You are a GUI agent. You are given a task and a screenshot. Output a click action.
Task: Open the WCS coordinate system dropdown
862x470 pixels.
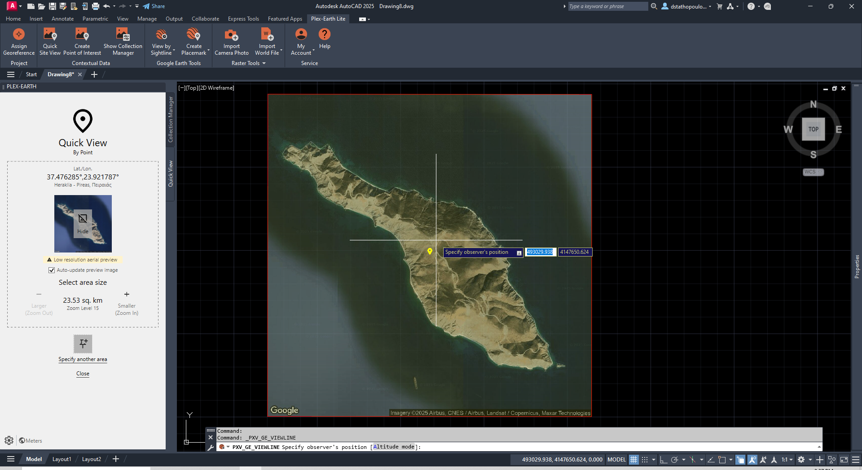pyautogui.click(x=813, y=172)
